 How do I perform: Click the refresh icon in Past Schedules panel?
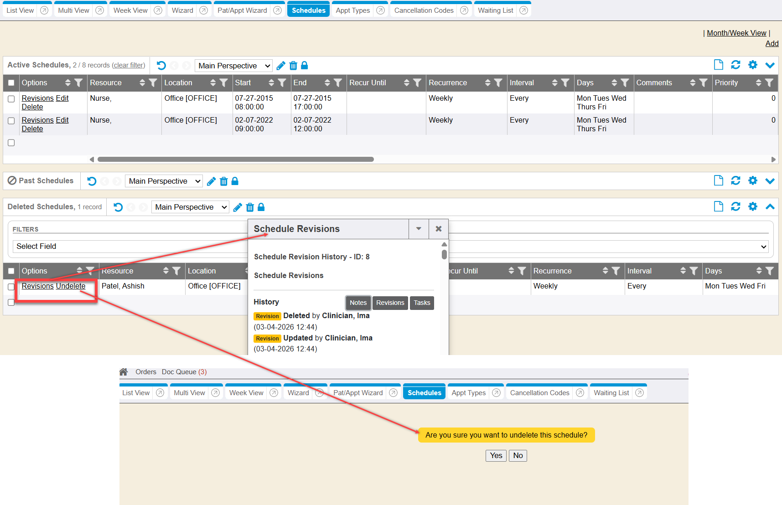(735, 181)
